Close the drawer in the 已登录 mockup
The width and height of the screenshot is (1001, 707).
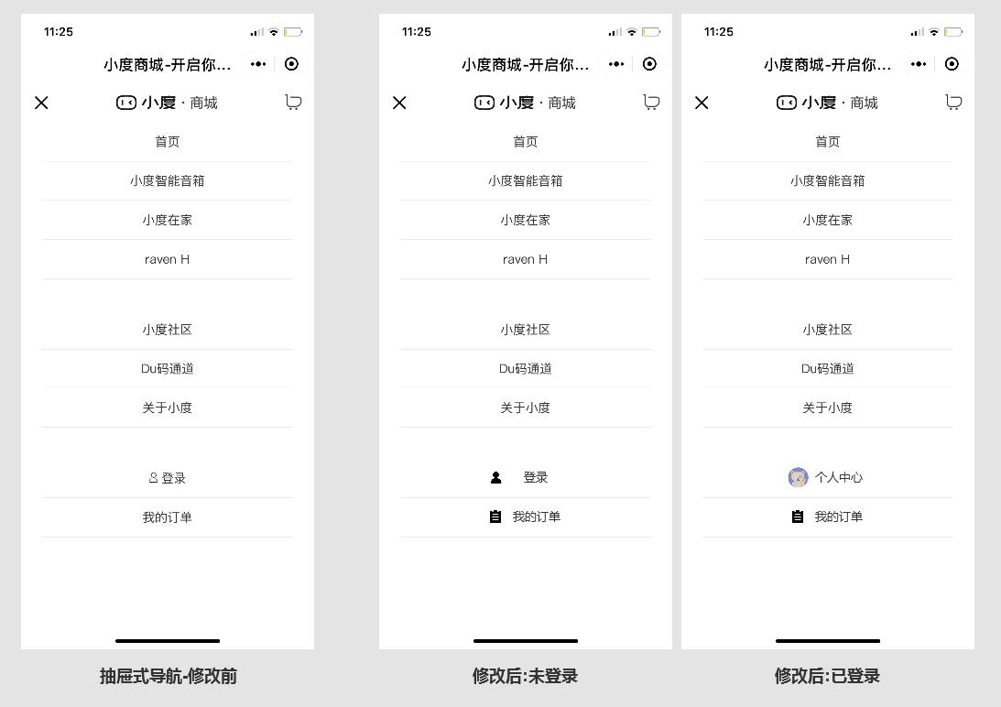pyautogui.click(x=702, y=103)
